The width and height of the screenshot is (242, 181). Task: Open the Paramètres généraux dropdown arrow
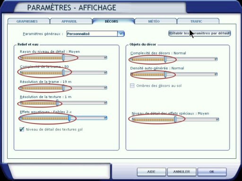(x=121, y=34)
